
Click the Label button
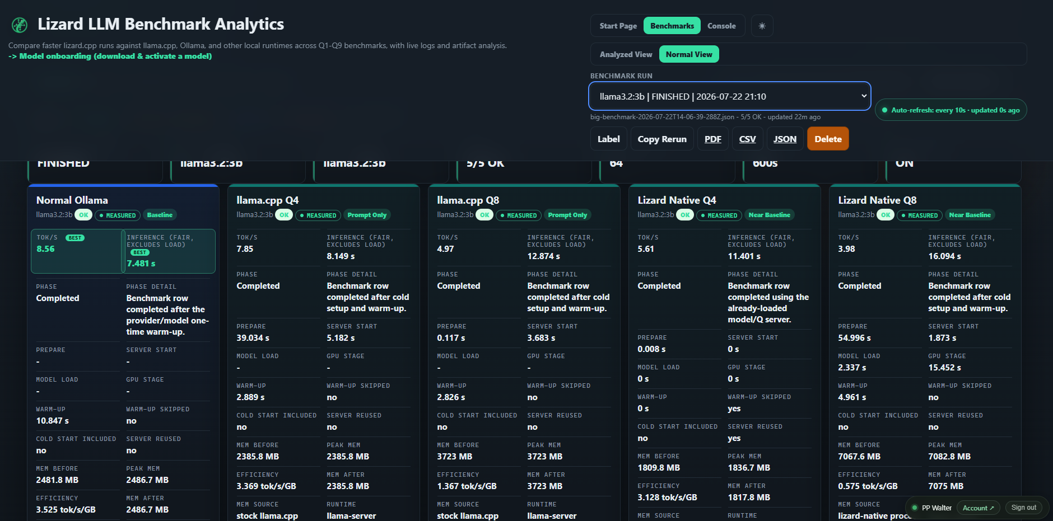click(608, 139)
